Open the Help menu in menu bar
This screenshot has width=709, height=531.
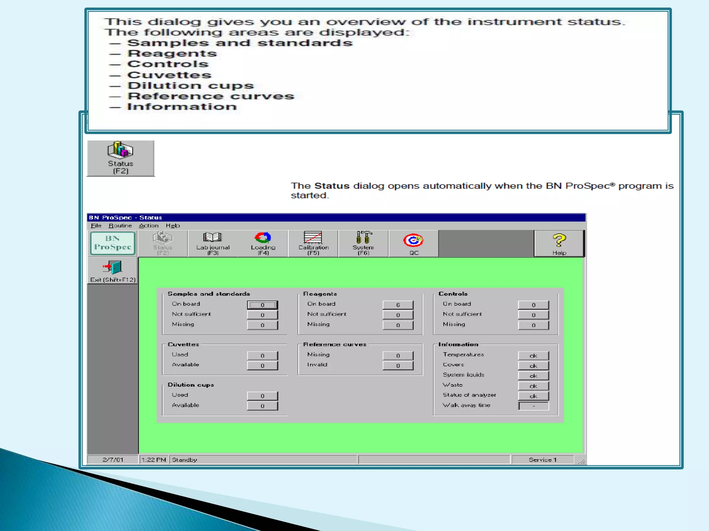[172, 226]
